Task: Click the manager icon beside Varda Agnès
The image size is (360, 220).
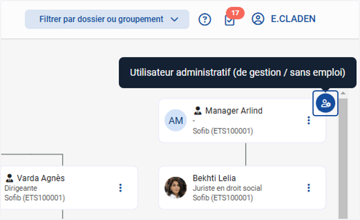Action: (x=10, y=178)
